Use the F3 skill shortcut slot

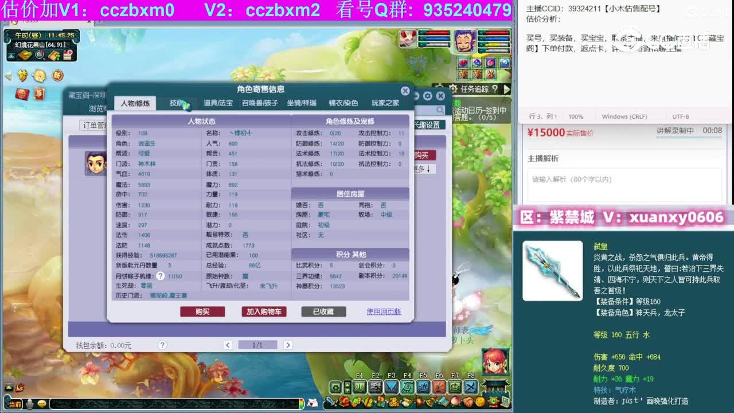coord(391,387)
